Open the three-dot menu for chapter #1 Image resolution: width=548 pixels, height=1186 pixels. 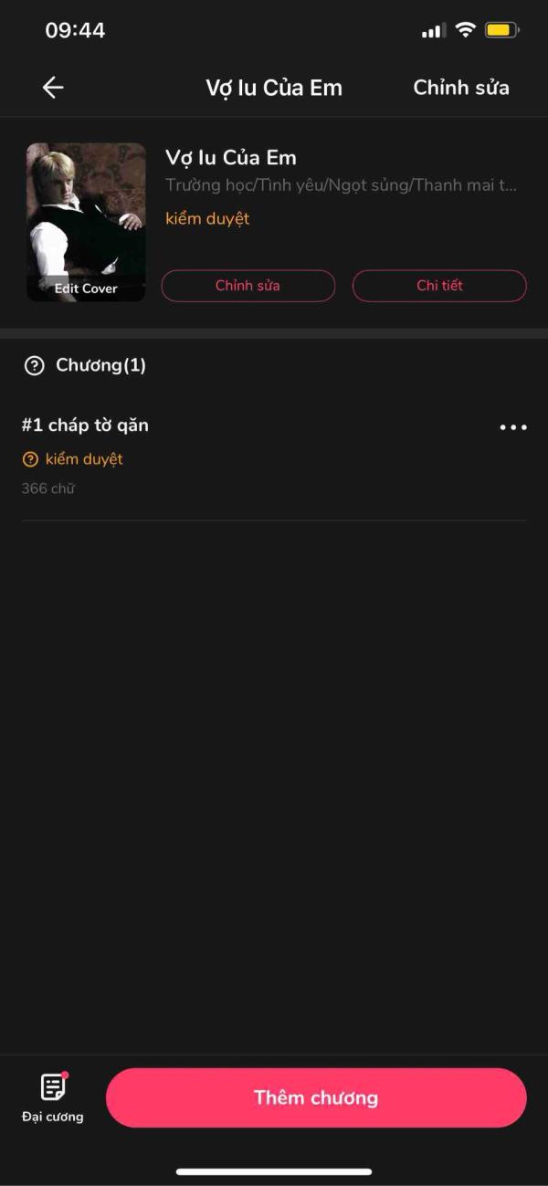click(513, 427)
